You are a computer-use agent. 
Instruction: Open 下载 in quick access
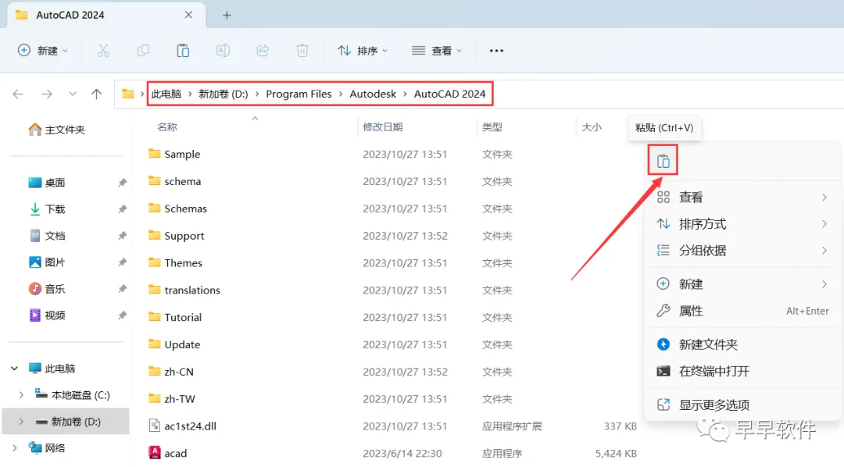click(x=47, y=209)
